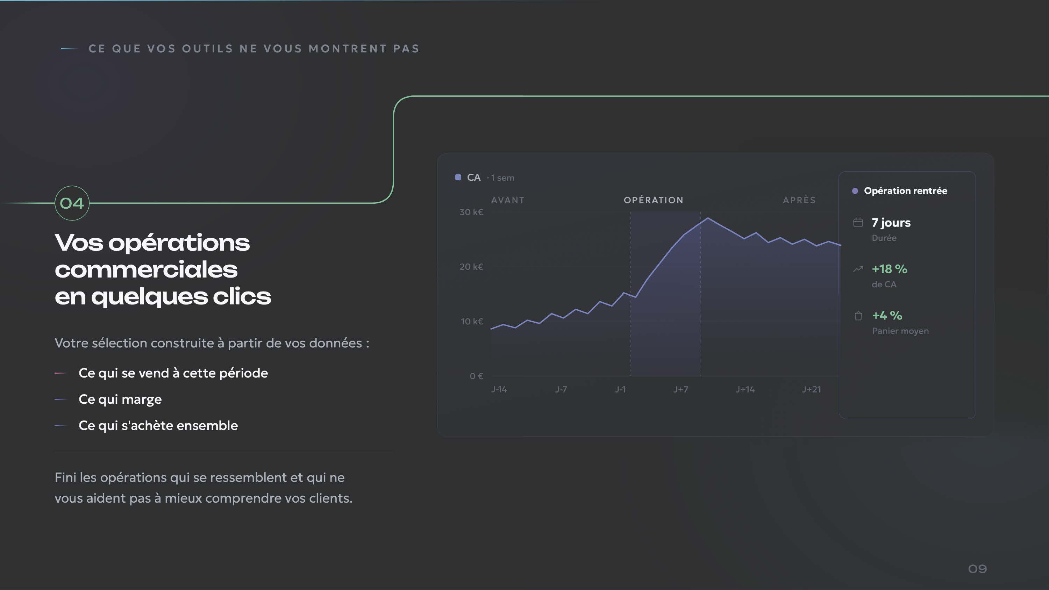Click the shopping bag icon beside +4 %

(858, 316)
